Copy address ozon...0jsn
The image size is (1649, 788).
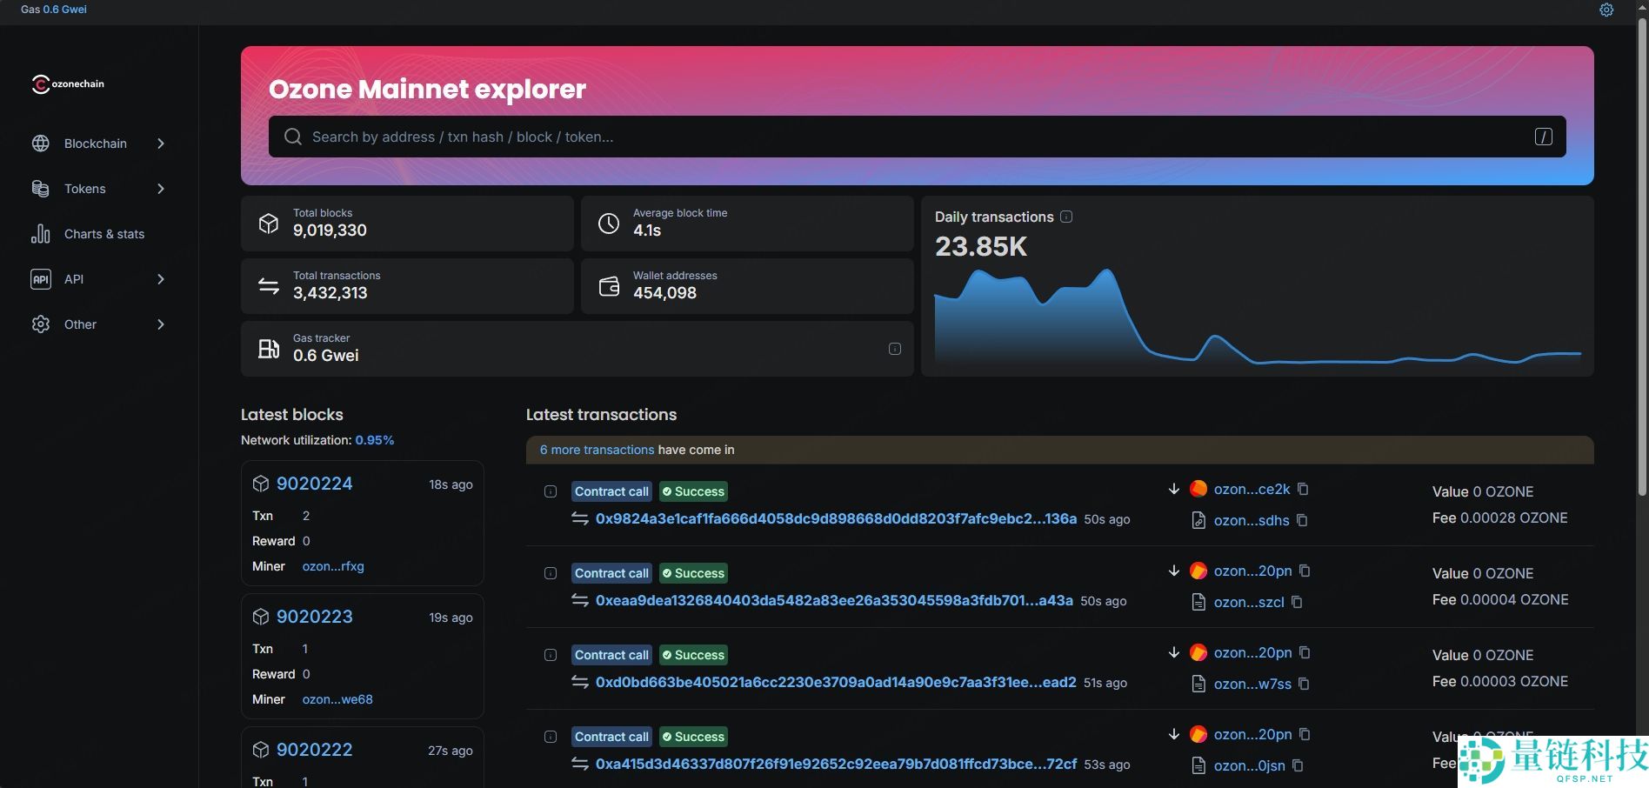1298,765
